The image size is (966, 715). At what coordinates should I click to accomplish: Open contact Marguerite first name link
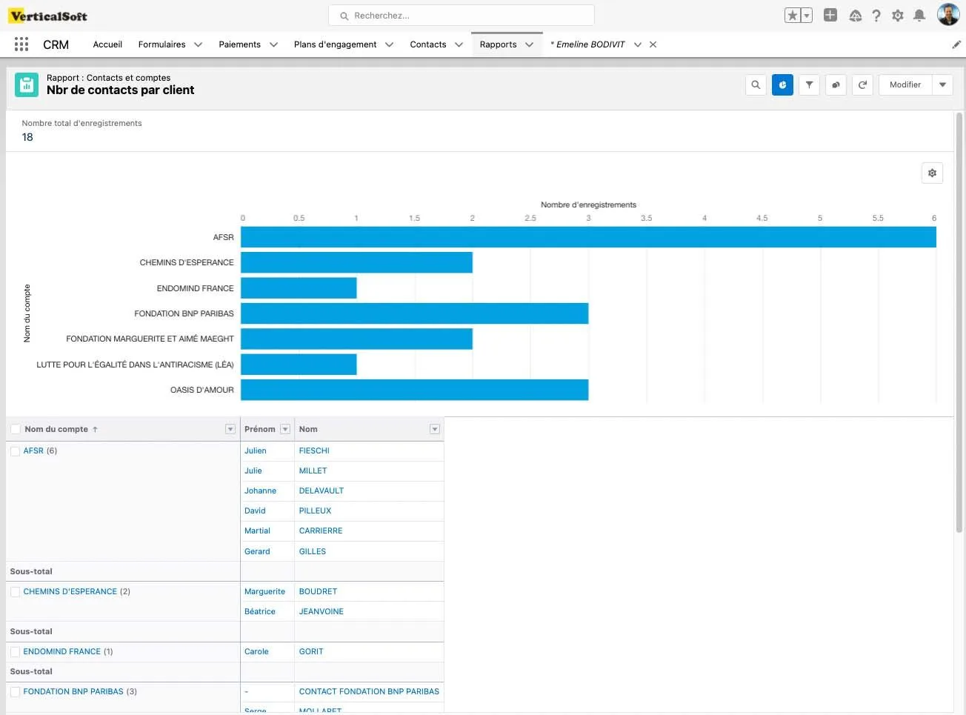264,591
